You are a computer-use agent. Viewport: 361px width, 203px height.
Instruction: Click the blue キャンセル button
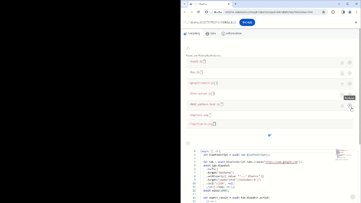tap(247, 22)
